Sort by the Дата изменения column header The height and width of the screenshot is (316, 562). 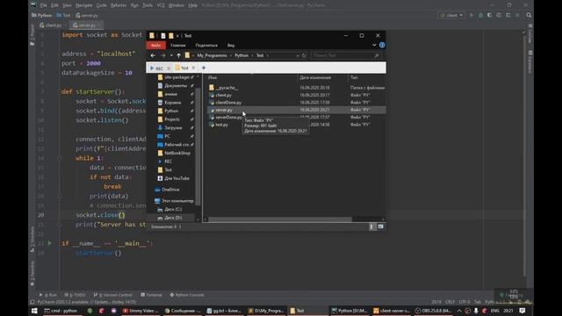315,77
